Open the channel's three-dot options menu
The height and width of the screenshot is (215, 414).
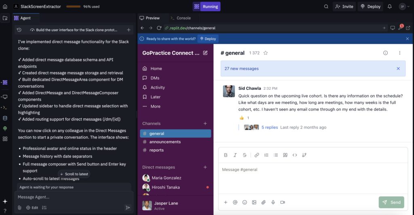pyautogui.click(x=400, y=53)
